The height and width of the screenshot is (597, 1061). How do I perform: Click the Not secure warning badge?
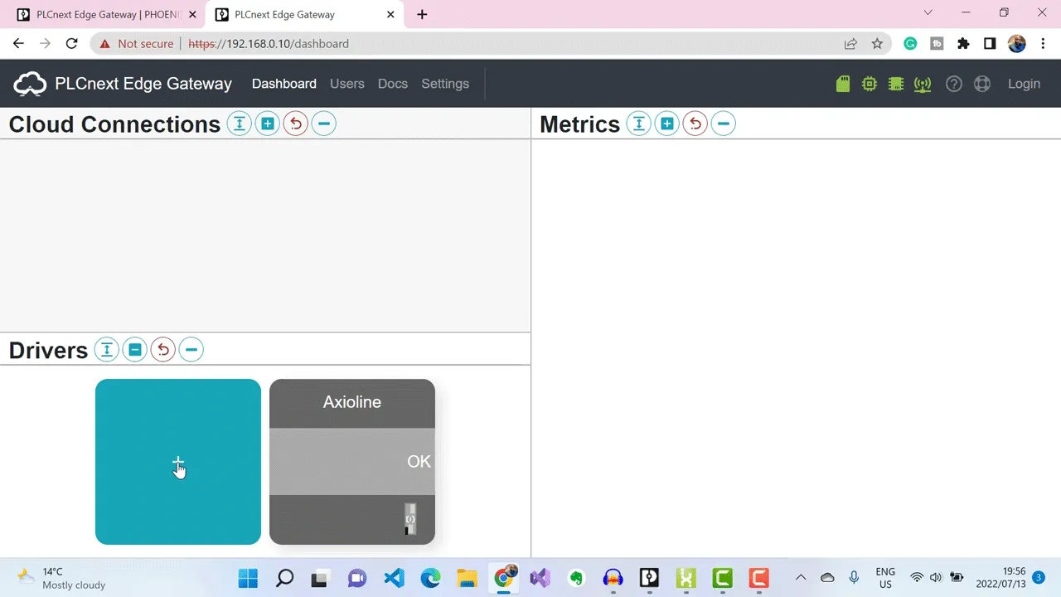click(137, 44)
